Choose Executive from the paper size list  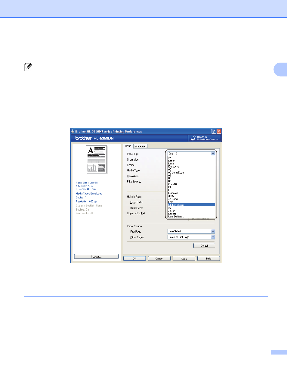[191, 167]
